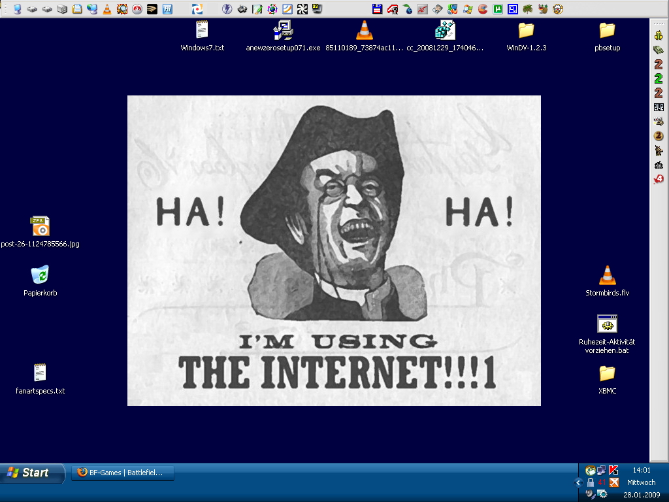
Task: Click the Start button
Action: 33,473
